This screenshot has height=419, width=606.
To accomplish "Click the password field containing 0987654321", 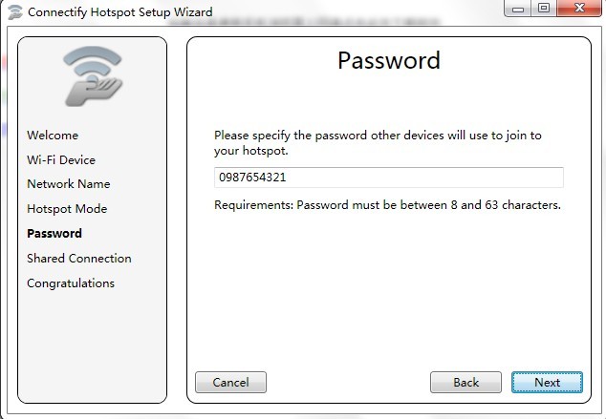I will 389,178.
